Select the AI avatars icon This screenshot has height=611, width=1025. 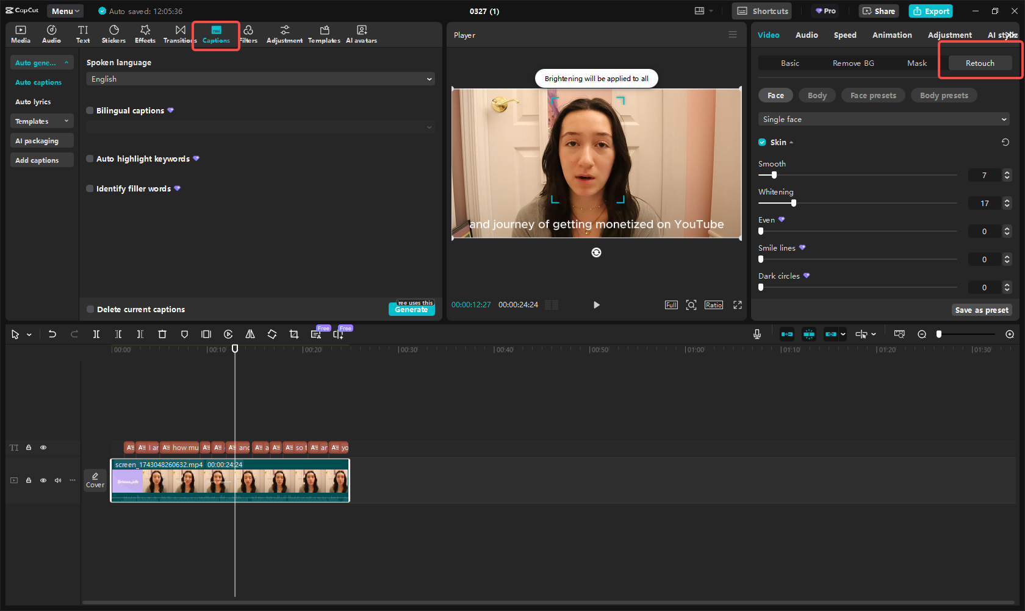(361, 34)
